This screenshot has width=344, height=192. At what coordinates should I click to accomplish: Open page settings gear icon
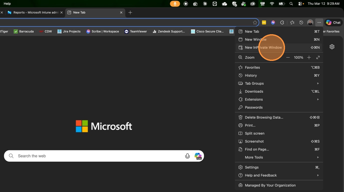pyautogui.click(x=332, y=47)
